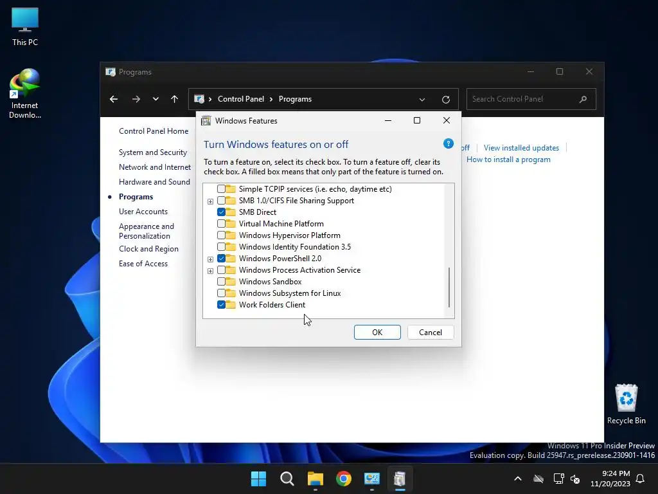Switch to Control Panel taskbar app
Image resolution: width=658 pixels, height=494 pixels.
tap(372, 479)
